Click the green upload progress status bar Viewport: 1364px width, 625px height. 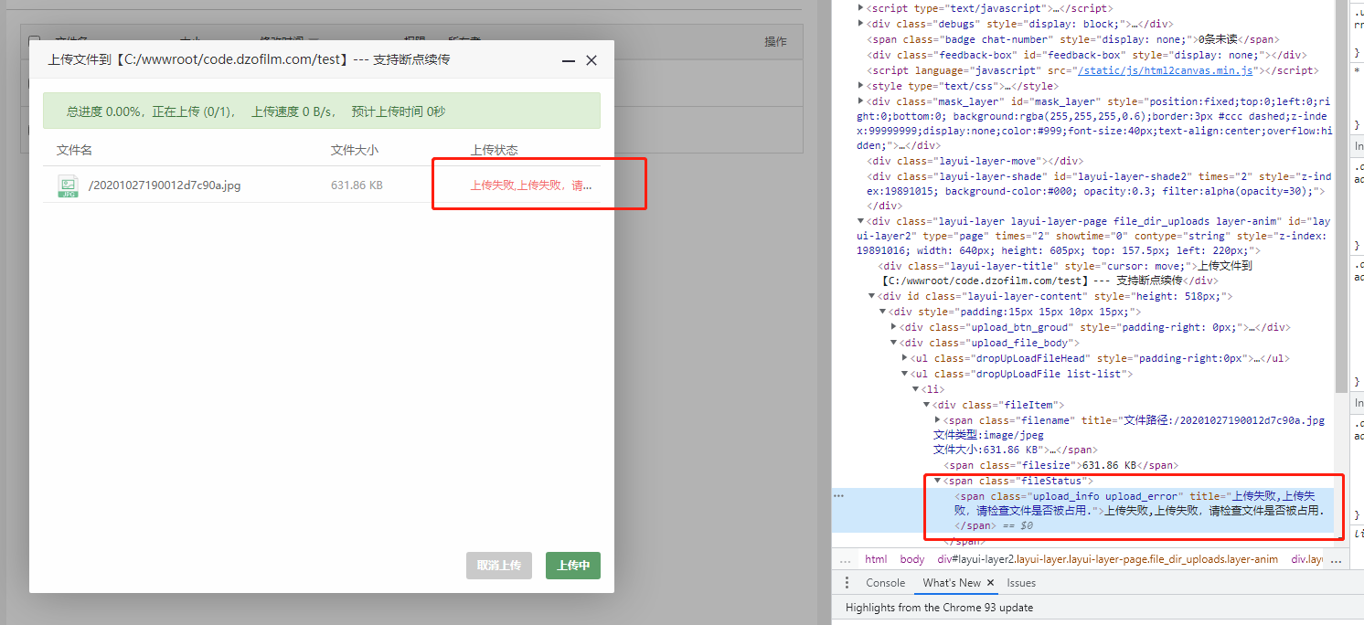[x=322, y=111]
